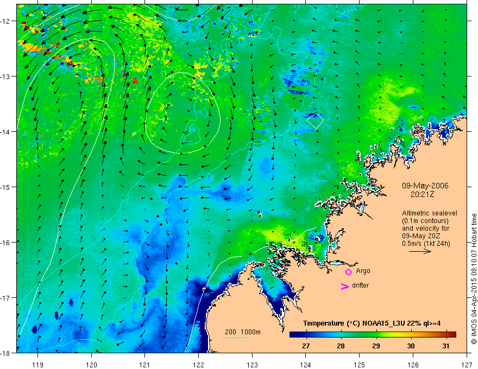Click the time label 20:21Z
The width and height of the screenshot is (478, 369).
click(422, 194)
